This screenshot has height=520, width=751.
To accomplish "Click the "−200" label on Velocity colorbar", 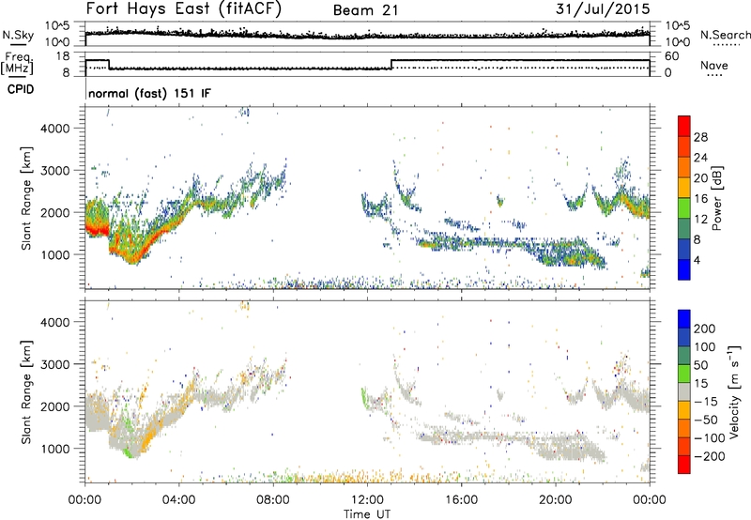I will 709,456.
